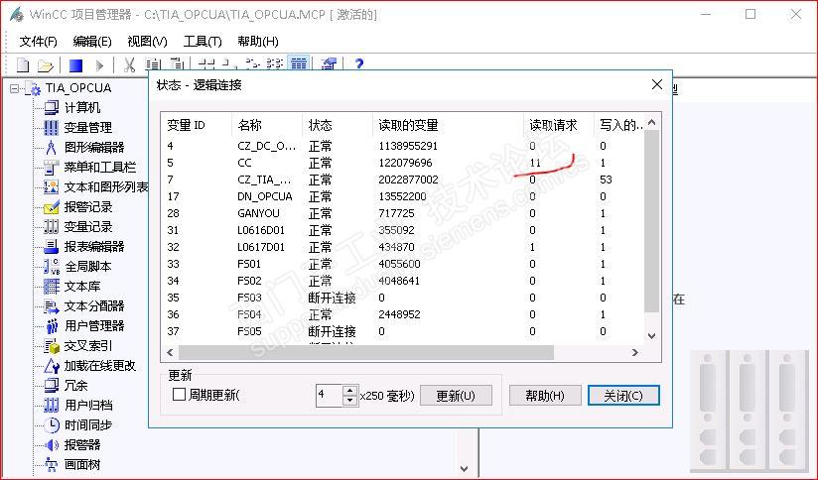The image size is (818, 480).
Task: Increase the update interval spinner value
Action: click(x=350, y=390)
